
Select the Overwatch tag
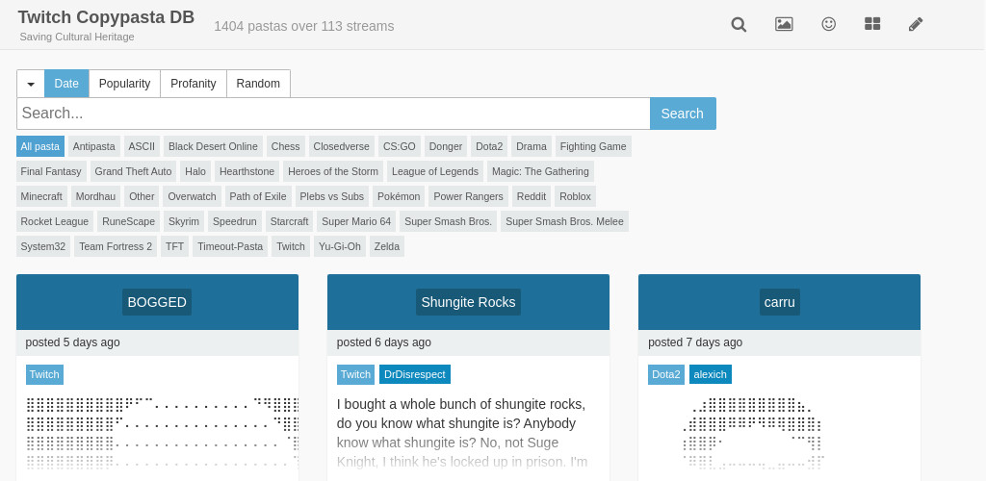(x=192, y=196)
